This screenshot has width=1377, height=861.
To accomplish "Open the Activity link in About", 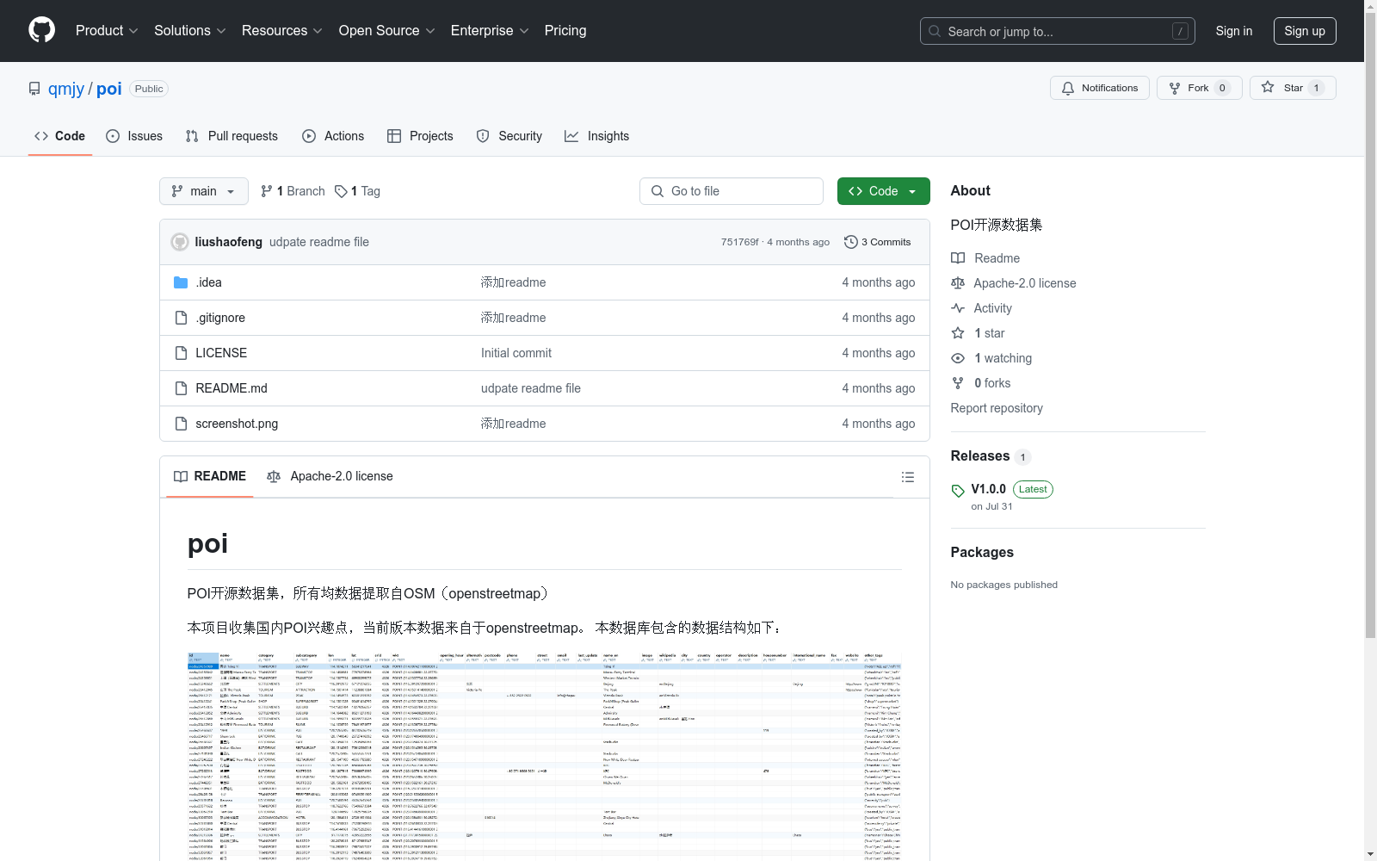I will pos(981,308).
